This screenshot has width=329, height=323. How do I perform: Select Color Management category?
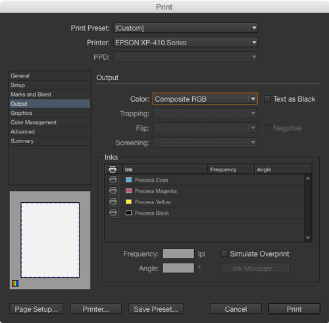[50, 122]
